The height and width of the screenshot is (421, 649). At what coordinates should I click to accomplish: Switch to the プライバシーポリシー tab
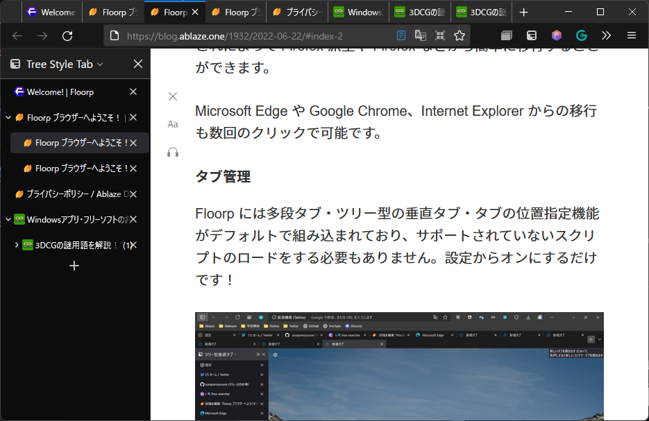pos(69,194)
